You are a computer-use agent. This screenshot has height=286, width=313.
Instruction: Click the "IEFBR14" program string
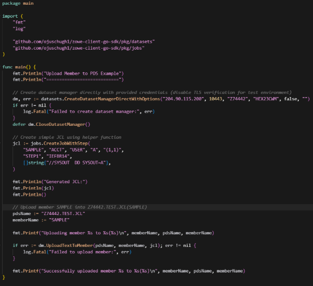(58, 156)
